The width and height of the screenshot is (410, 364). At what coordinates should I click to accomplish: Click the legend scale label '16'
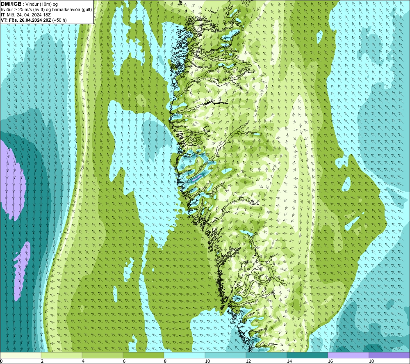click(x=330, y=361)
